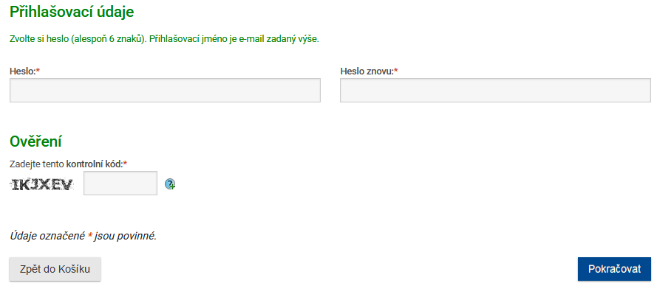Click the help icon beside the captcha field
Screen dimensions: 657x297
[x=170, y=184]
